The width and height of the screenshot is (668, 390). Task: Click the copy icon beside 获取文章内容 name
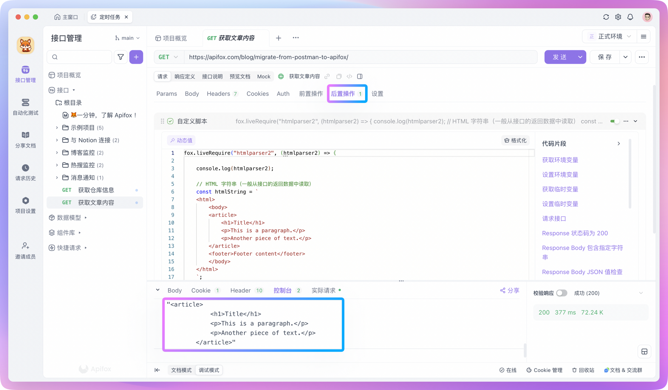click(339, 76)
